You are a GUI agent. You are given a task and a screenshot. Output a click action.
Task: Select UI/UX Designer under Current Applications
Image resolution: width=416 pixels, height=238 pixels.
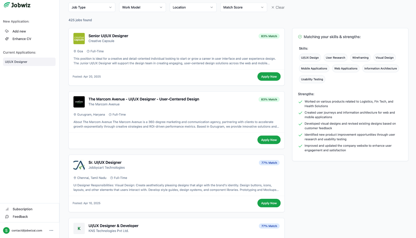(x=29, y=62)
